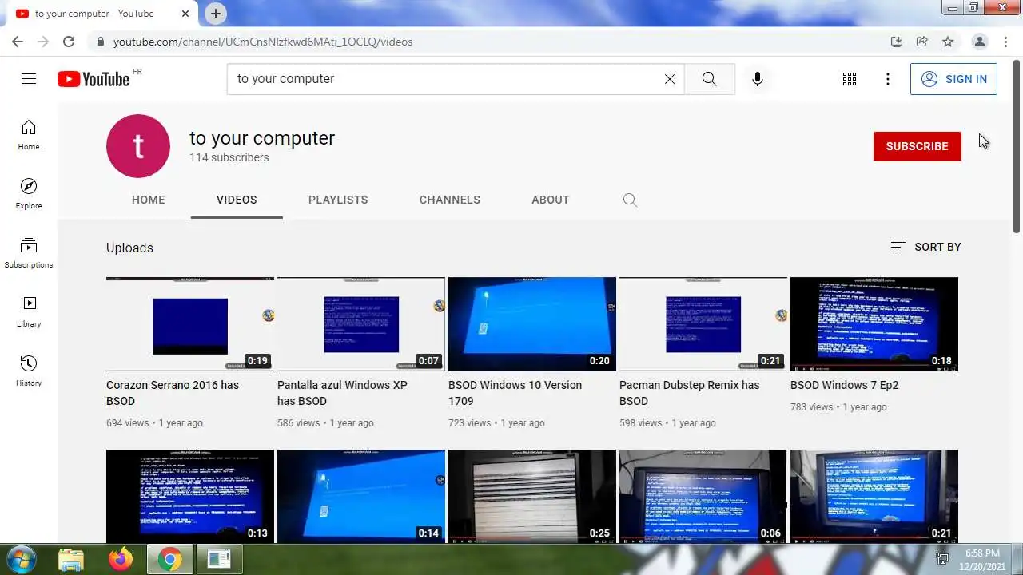Screen dimensions: 1023x575
Task: Click the Chrome share page icon
Action: (922, 42)
